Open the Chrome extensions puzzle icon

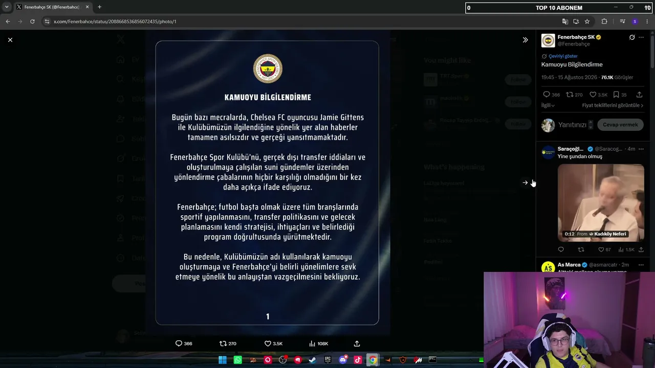(604, 21)
